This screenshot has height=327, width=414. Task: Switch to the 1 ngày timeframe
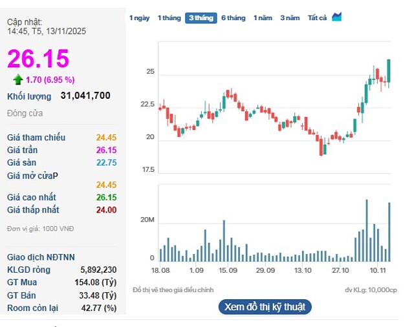[139, 18]
